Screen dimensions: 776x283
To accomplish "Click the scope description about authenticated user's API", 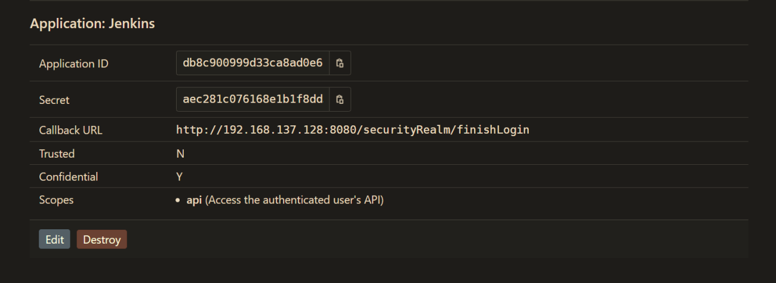I will (x=294, y=200).
